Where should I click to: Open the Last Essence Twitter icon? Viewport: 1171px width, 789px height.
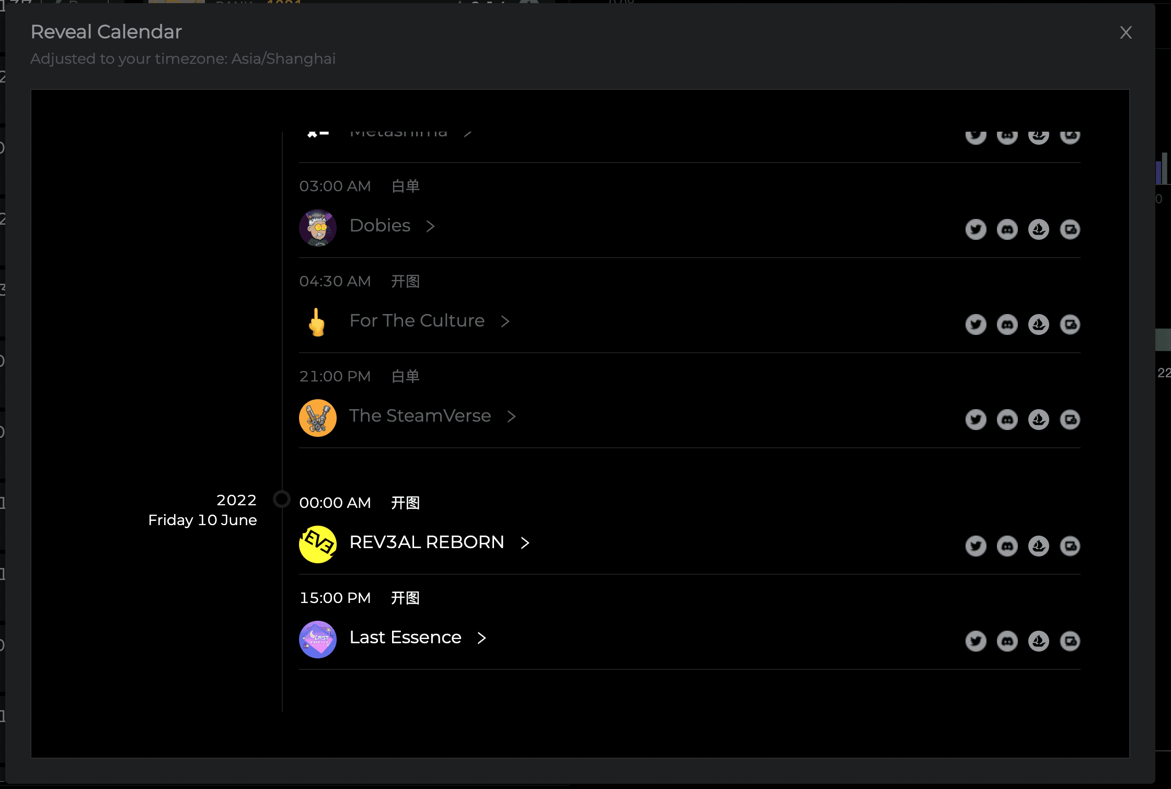(975, 641)
